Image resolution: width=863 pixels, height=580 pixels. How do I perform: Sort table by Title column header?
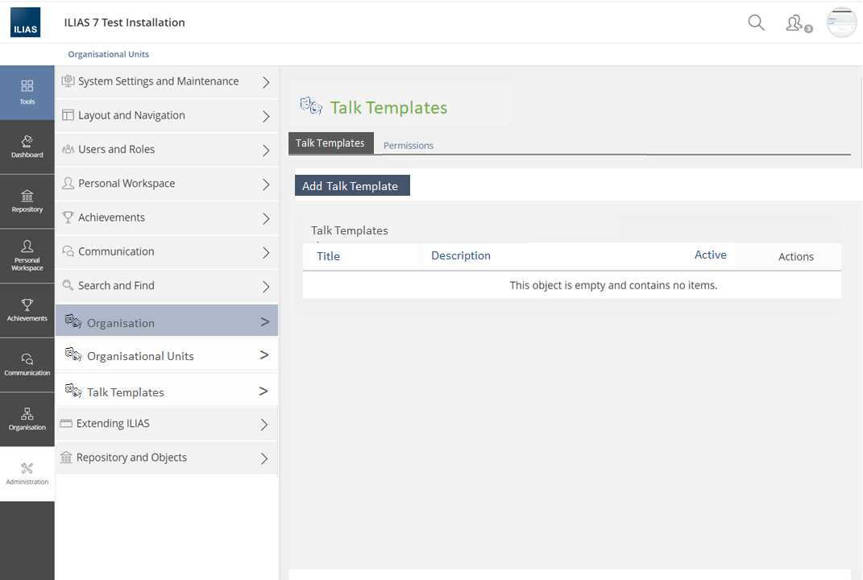(x=328, y=256)
